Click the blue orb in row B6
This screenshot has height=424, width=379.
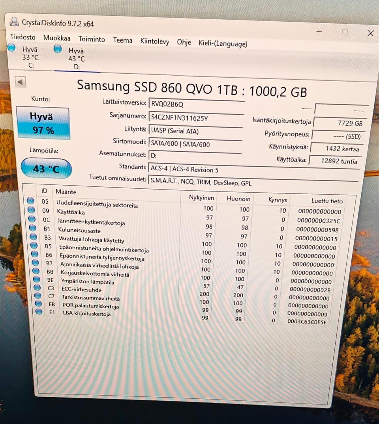pos(34,254)
